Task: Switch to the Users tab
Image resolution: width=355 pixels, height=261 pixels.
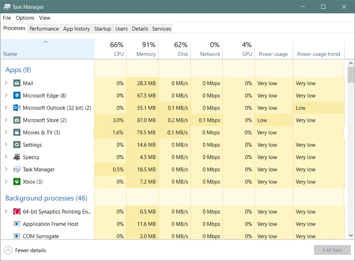Action: [x=121, y=29]
